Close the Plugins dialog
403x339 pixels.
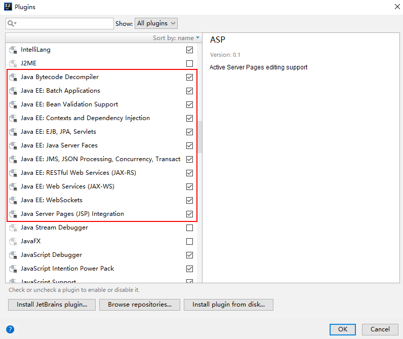pyautogui.click(x=397, y=7)
